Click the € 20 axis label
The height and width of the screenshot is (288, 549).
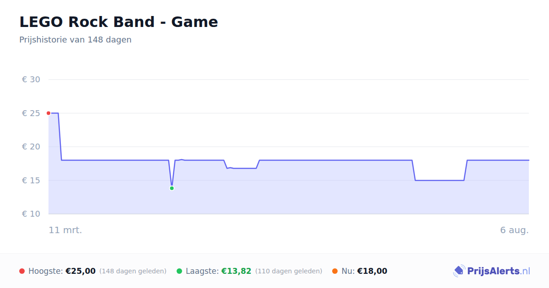pos(31,147)
